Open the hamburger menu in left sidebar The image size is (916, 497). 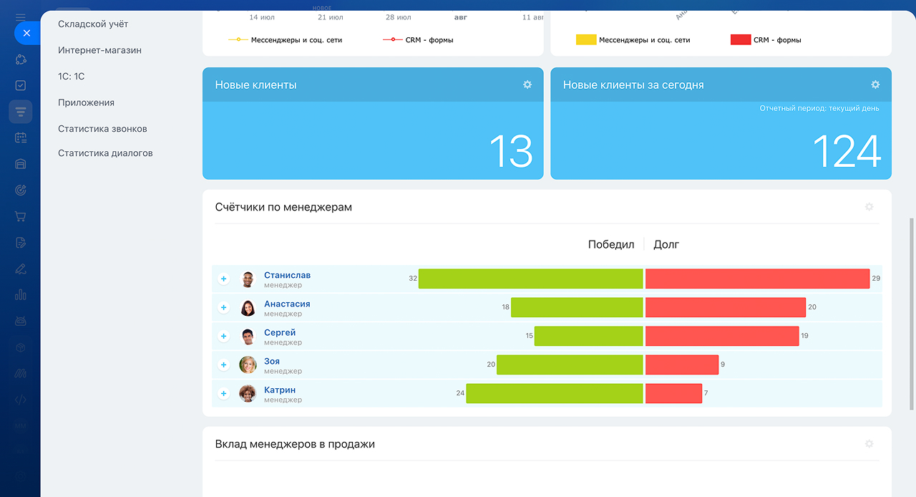pos(21,16)
